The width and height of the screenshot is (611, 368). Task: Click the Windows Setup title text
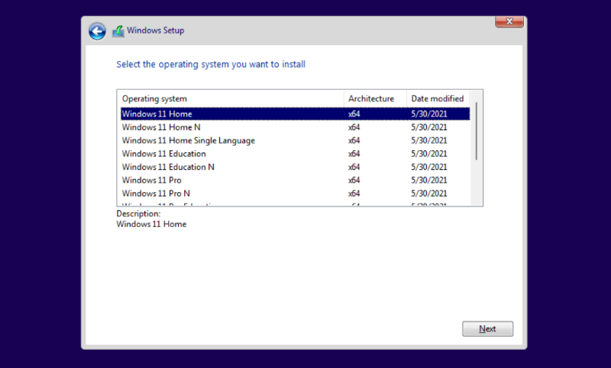155,30
